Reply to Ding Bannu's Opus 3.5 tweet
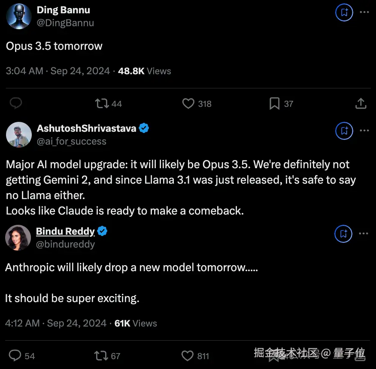The image size is (376, 369). click(16, 103)
